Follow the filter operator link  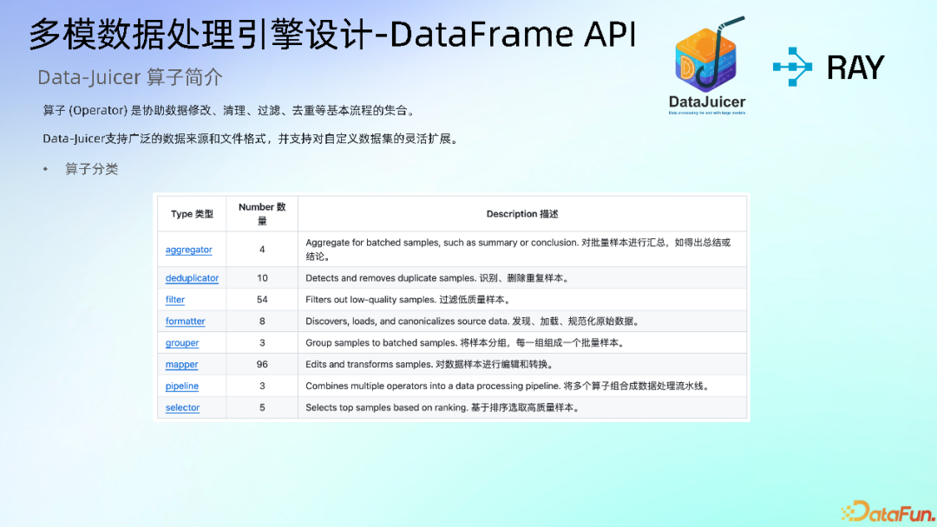(x=174, y=299)
